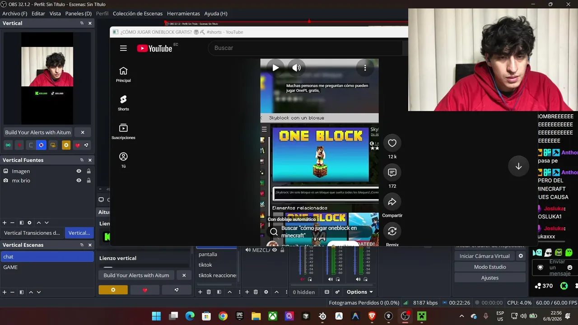Open the Options dropdown in mixer

point(360,292)
